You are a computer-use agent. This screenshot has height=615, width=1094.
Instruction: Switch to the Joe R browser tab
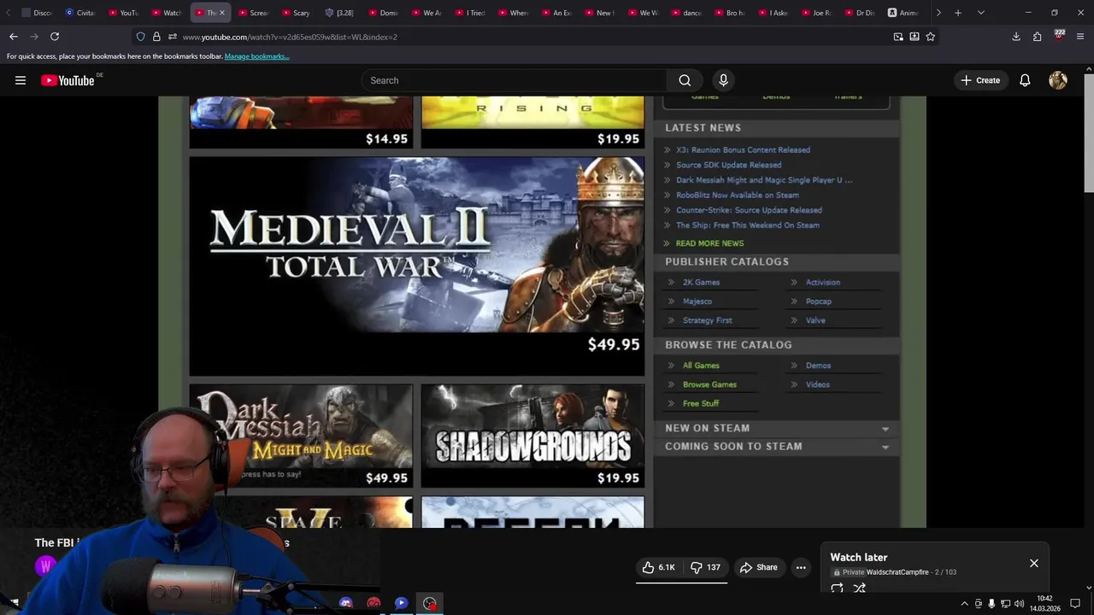pos(815,13)
